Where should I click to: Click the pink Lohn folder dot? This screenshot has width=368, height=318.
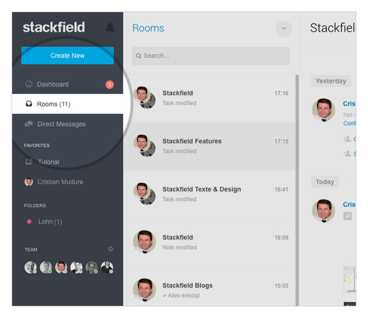(x=29, y=221)
